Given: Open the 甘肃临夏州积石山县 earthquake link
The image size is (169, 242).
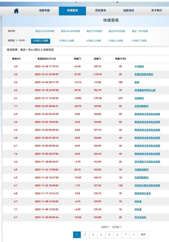Looking at the screenshot, I should [x=145, y=90].
